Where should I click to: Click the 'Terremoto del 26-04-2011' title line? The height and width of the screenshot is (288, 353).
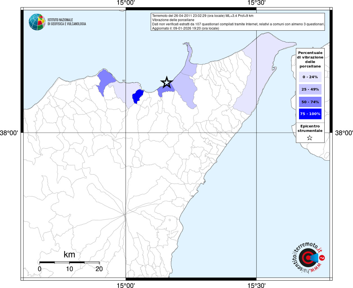[203, 16]
